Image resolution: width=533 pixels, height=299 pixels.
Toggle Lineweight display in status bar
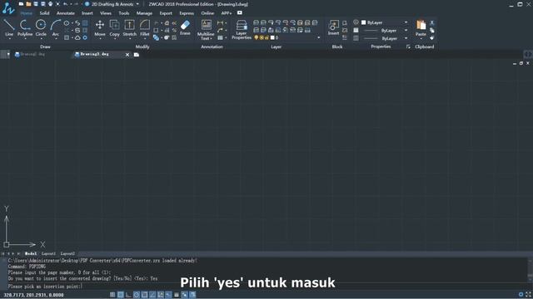[x=177, y=295]
